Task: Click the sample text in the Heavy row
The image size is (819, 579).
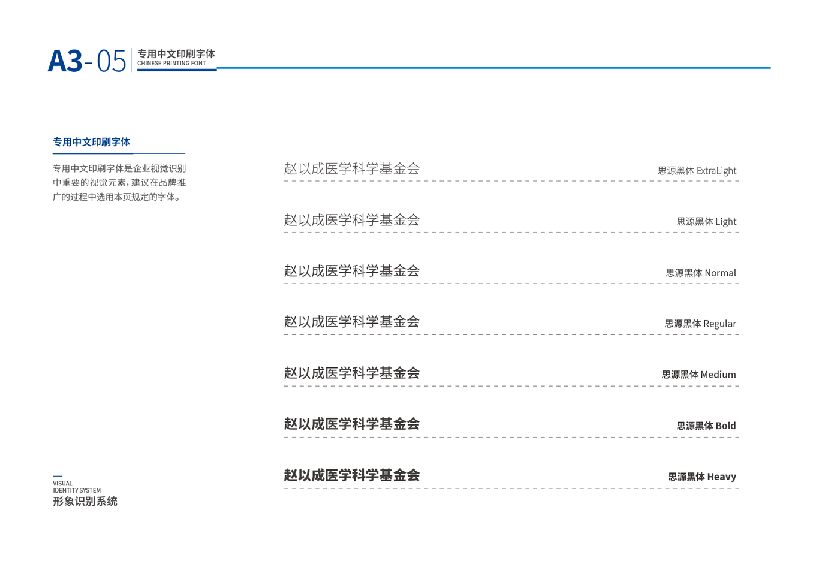Action: tap(352, 475)
